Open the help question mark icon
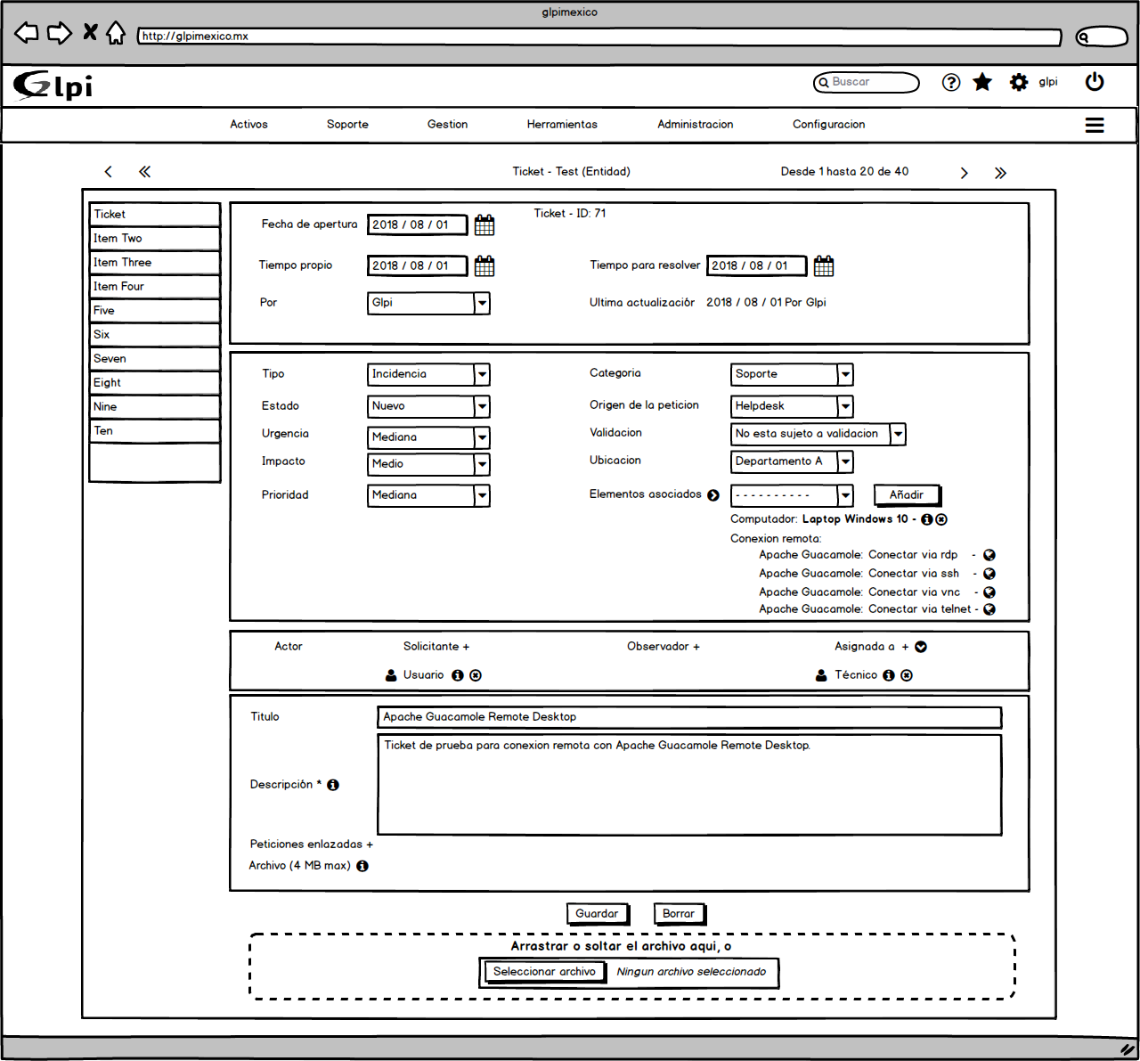Screen dimensions: 1140x1061 (x=951, y=82)
